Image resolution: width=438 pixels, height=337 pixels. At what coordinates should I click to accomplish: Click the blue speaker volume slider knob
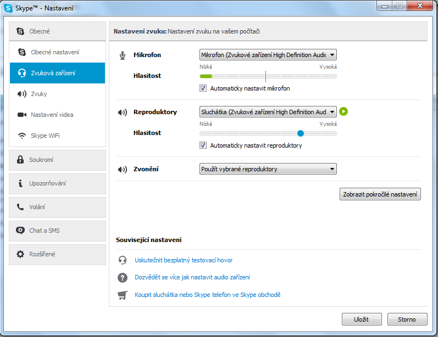point(301,133)
